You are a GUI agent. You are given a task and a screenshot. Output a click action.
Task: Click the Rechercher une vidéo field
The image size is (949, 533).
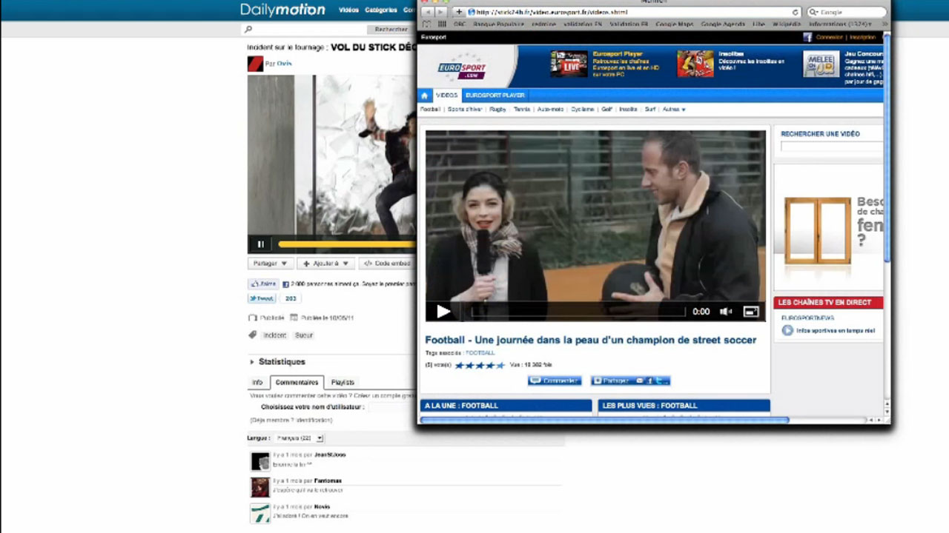click(831, 147)
